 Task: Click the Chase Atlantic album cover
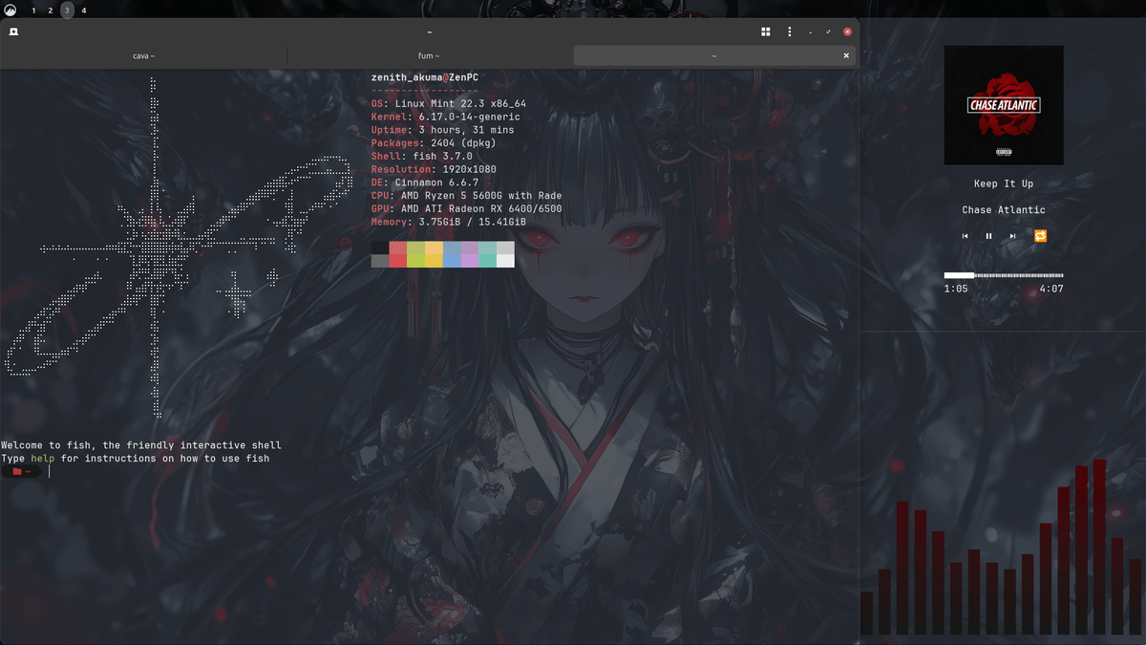[x=1004, y=105]
